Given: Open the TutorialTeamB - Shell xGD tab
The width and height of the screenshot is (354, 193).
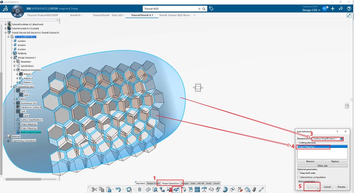Looking at the screenshot, I should (108, 15).
